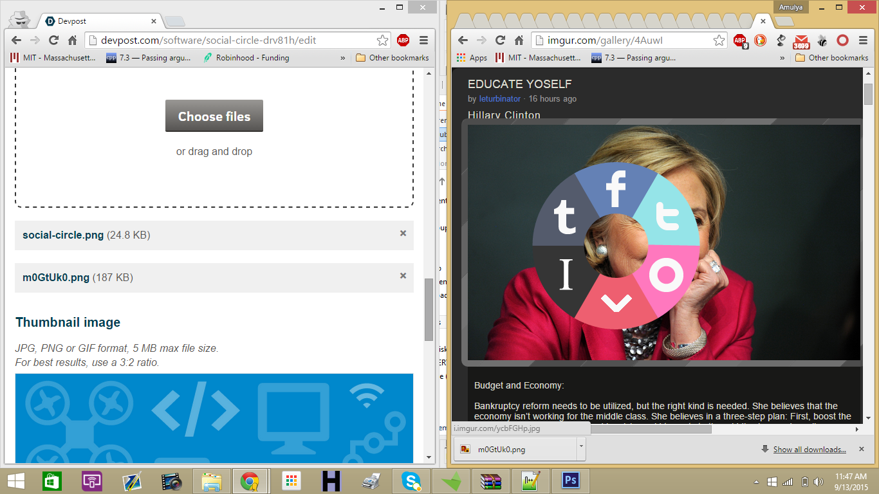Open Skype from the taskbar

pos(411,481)
